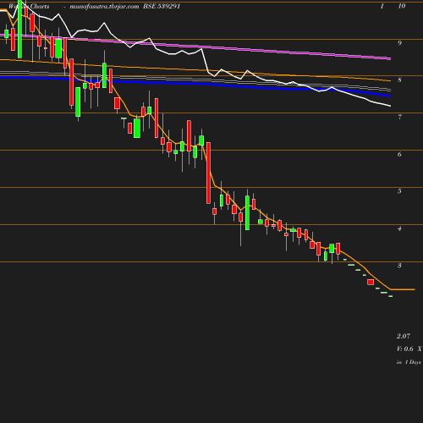Click the right end of the magenta trend line
The width and height of the screenshot is (423, 423).
tap(389, 58)
